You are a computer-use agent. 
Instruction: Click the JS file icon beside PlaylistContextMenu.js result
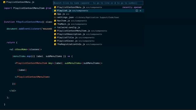pos(55,7)
